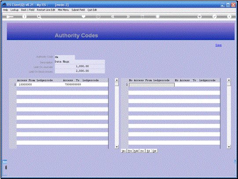Click the Add button below the grid
This screenshot has width=238, height=179.
[136, 151]
